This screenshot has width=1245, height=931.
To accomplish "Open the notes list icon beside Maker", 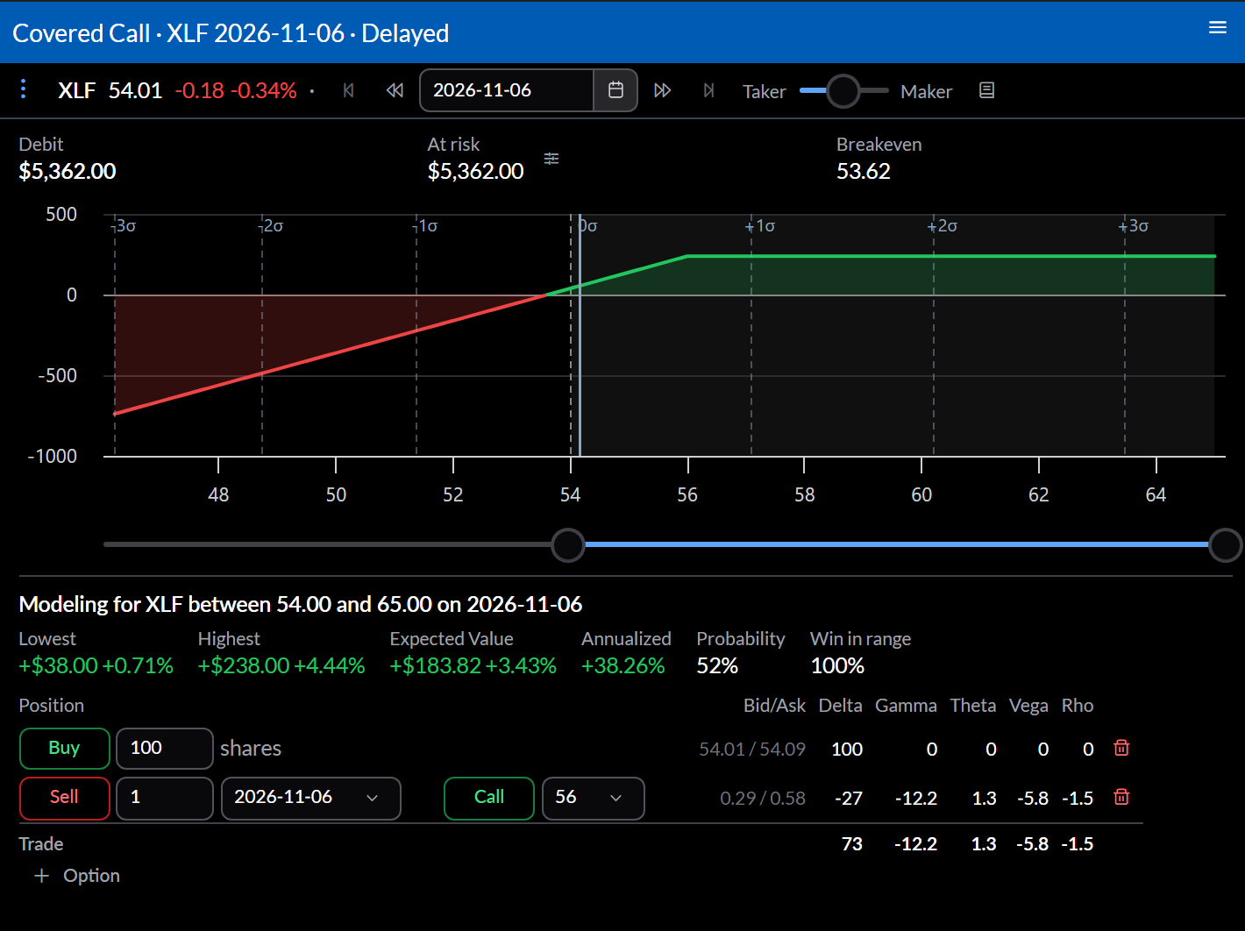I will (986, 90).
